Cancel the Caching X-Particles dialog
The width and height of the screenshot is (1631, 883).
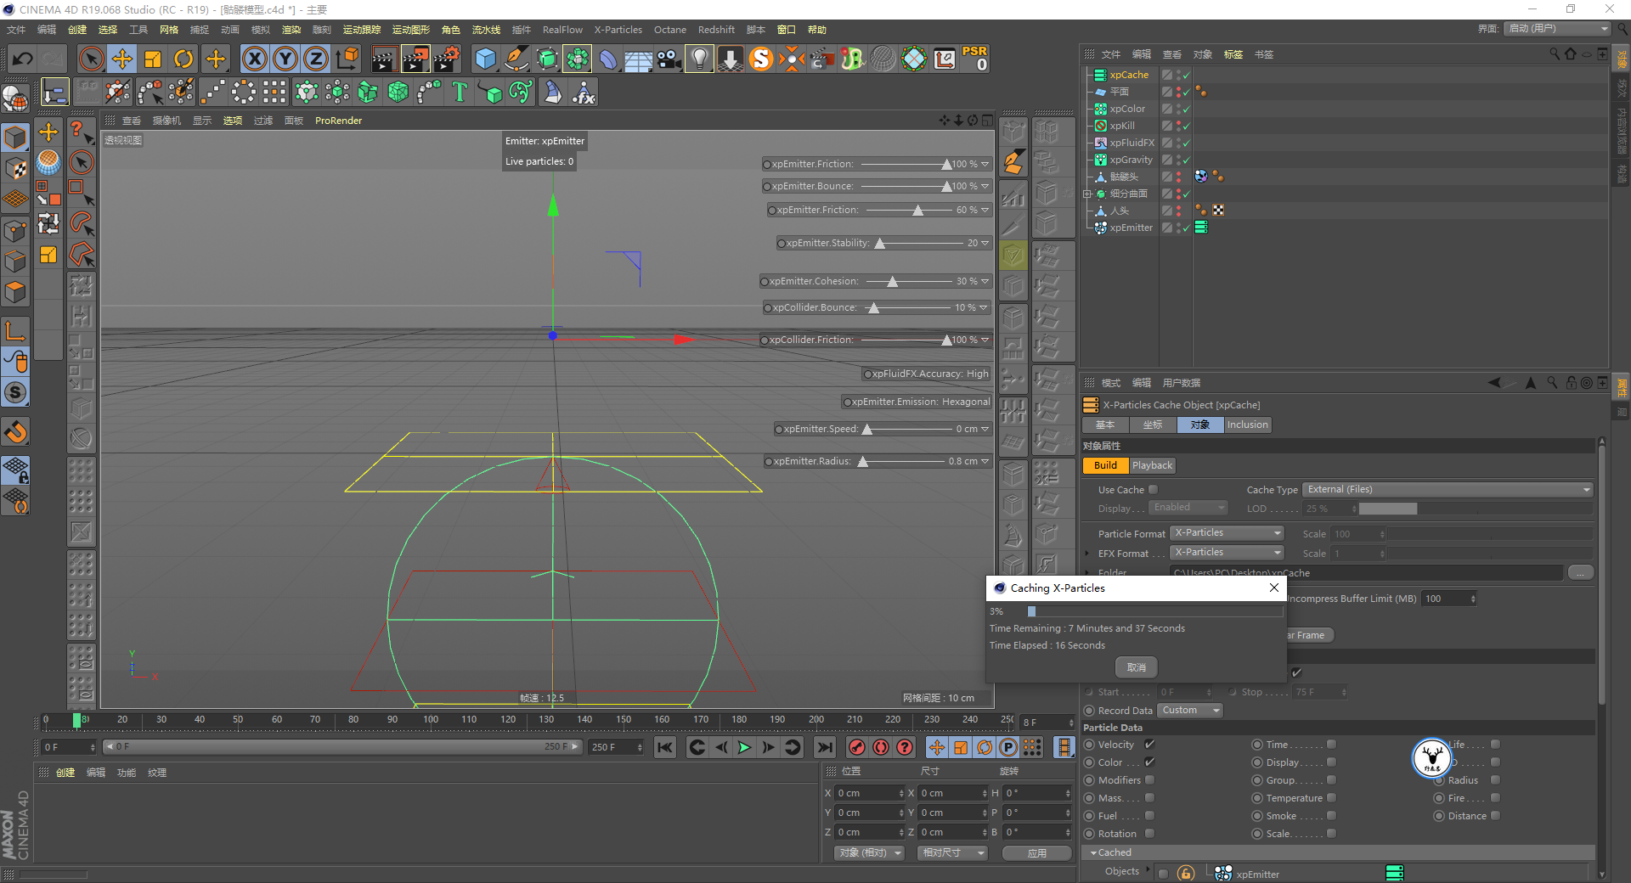click(x=1136, y=667)
